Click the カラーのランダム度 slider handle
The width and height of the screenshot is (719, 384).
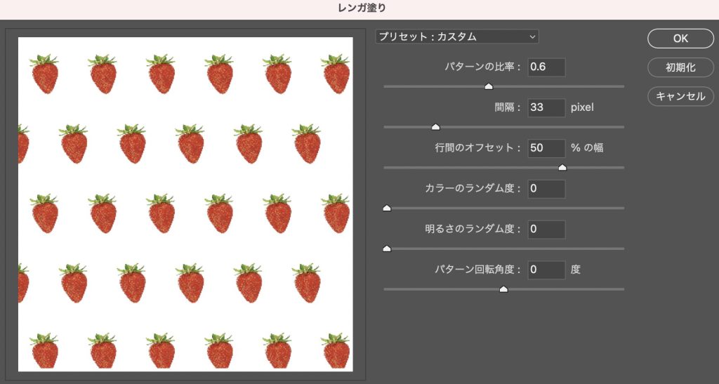coord(387,208)
